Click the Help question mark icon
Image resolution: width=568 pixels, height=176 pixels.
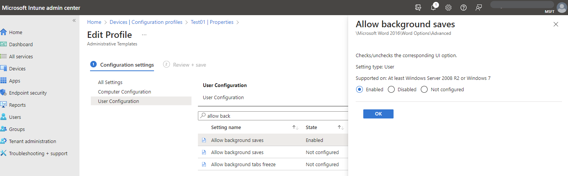pyautogui.click(x=464, y=8)
